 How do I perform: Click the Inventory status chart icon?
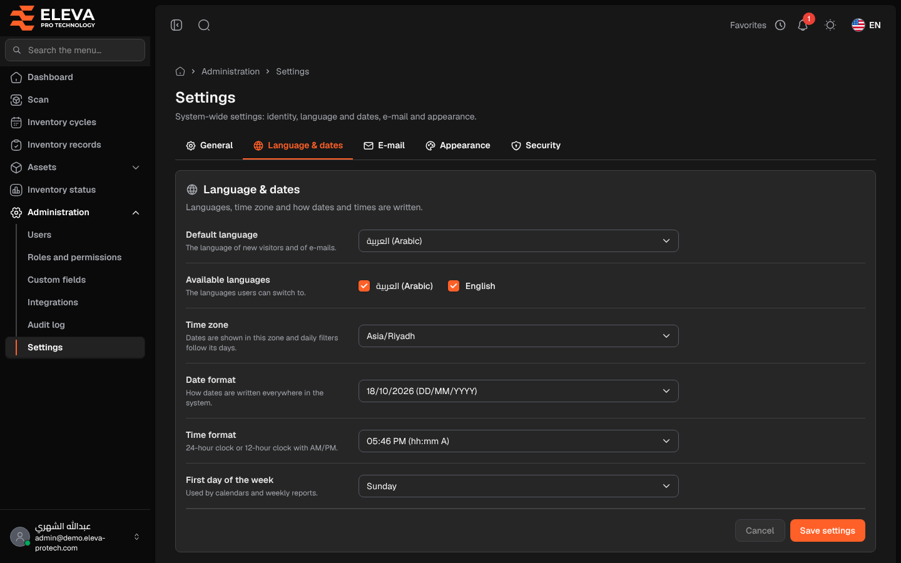click(16, 190)
